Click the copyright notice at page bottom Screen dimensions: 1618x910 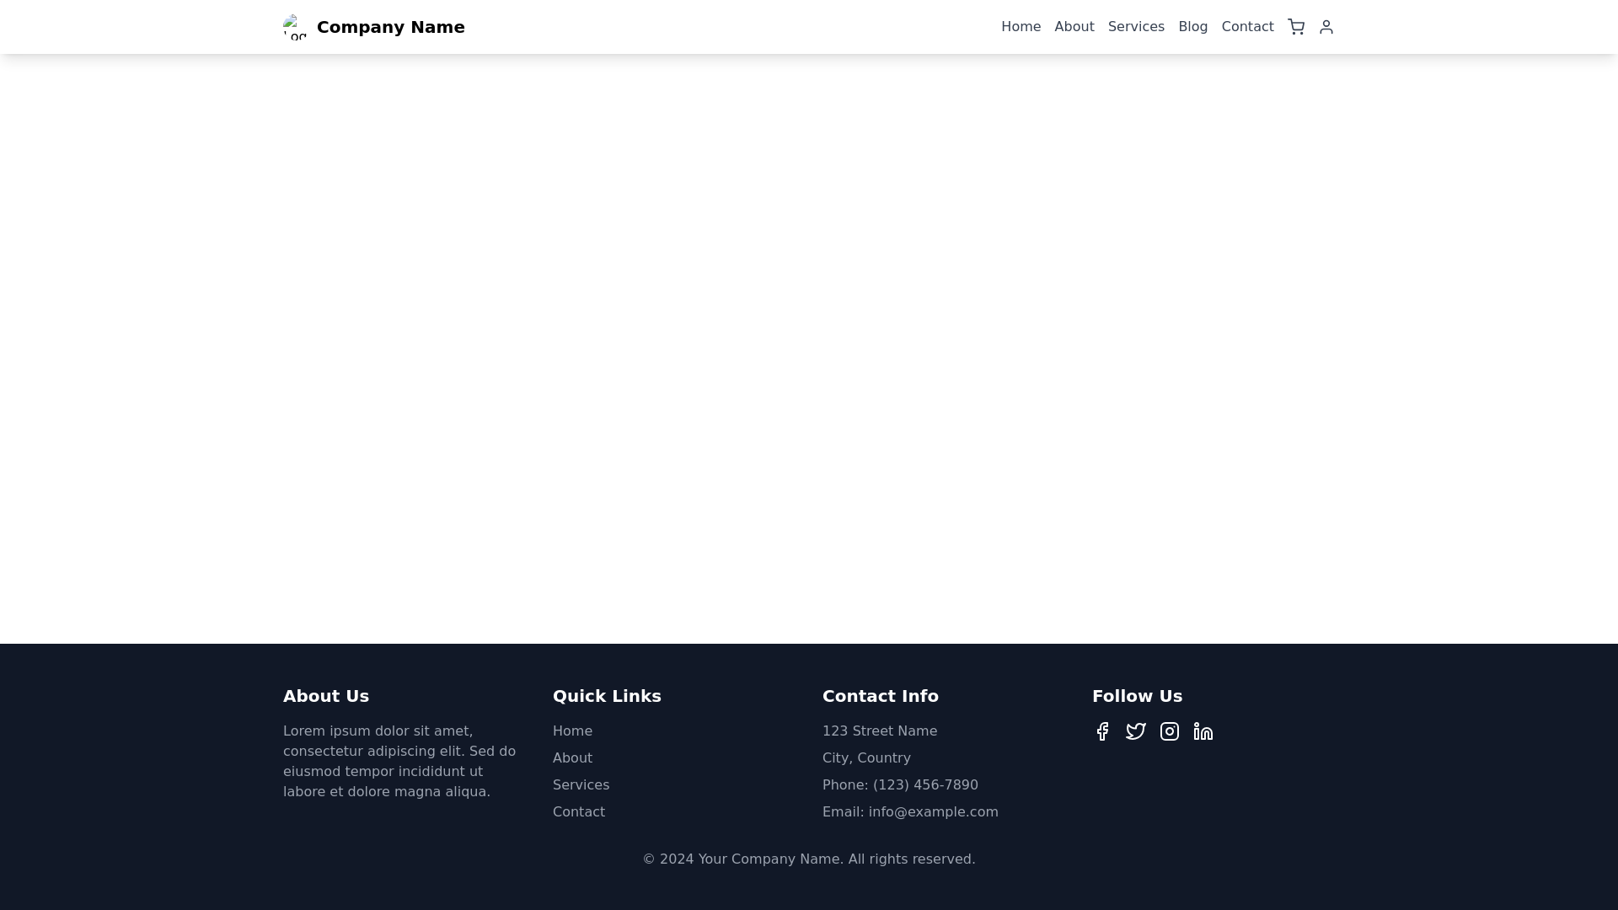(x=808, y=859)
